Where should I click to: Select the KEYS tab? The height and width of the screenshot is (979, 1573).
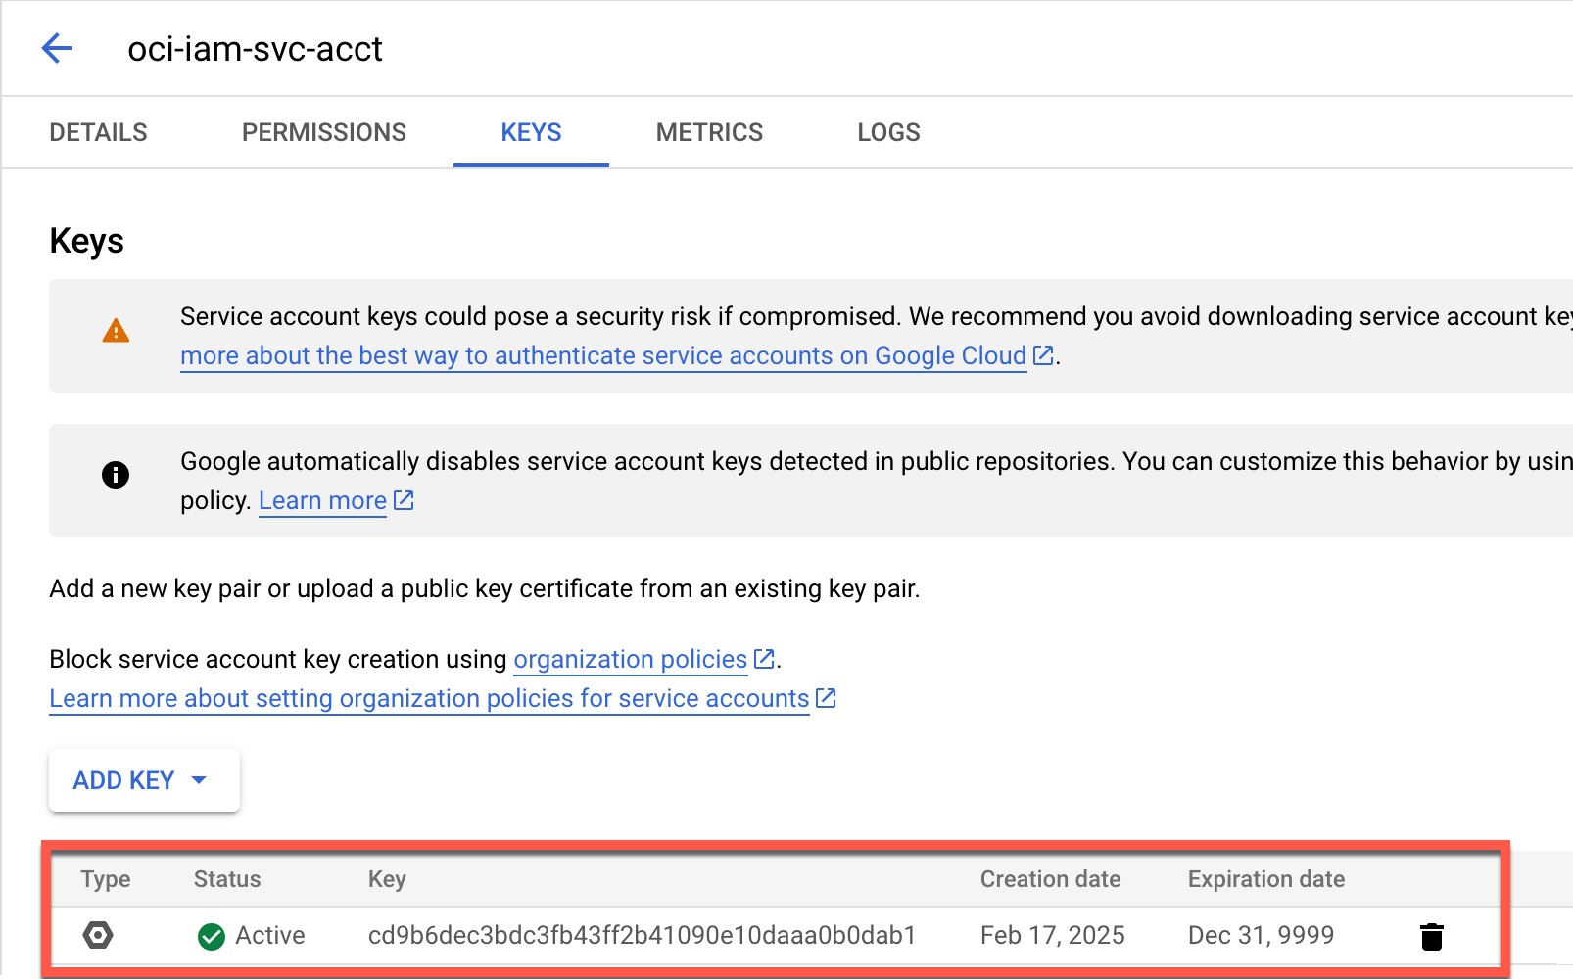(x=531, y=132)
